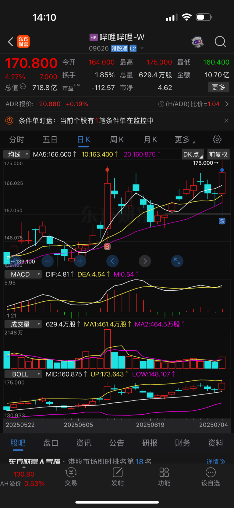Switch to 周K chart tab
This screenshot has width=234, height=508.
(x=117, y=140)
